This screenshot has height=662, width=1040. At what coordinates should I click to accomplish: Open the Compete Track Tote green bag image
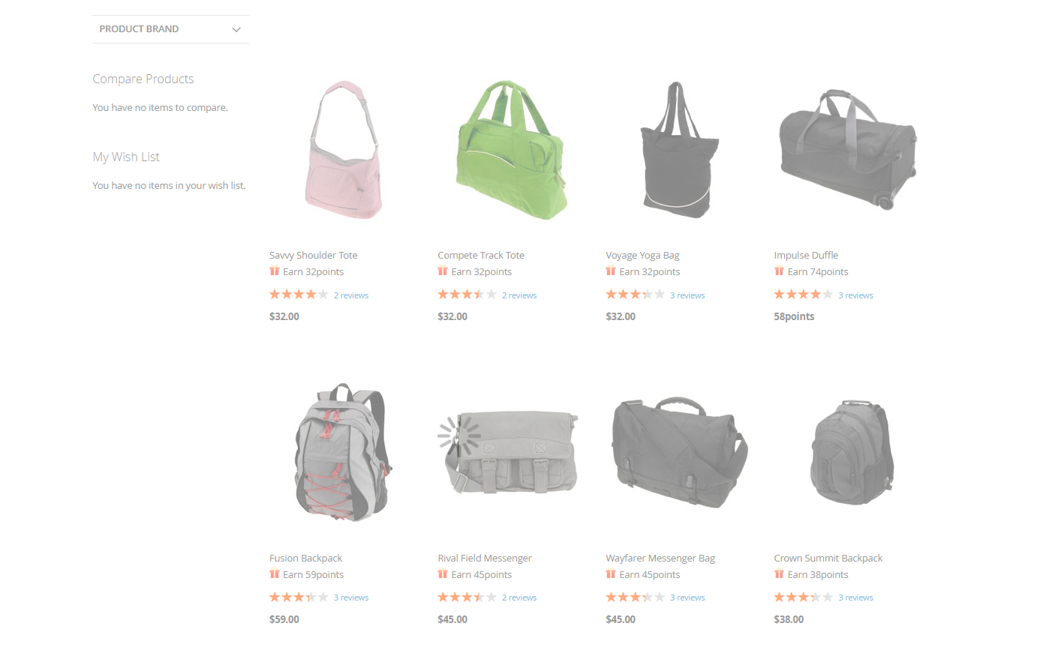click(512, 150)
